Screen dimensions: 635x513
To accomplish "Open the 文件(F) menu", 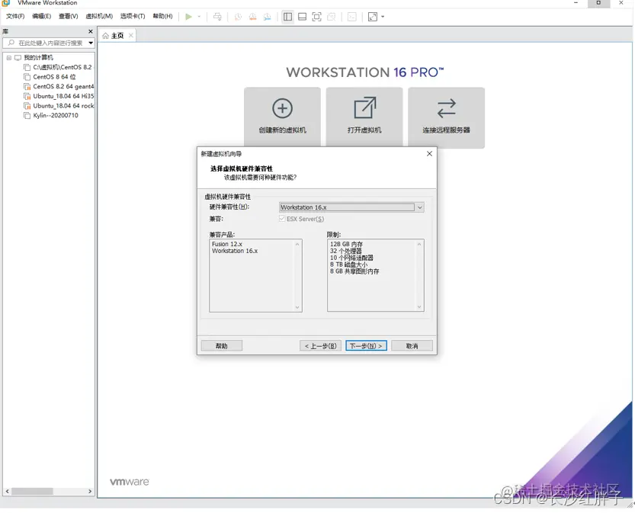I will point(15,16).
